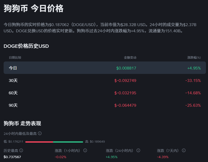
Task: Show info tooltip for 涨跌（7天内）
Action: click(184, 150)
